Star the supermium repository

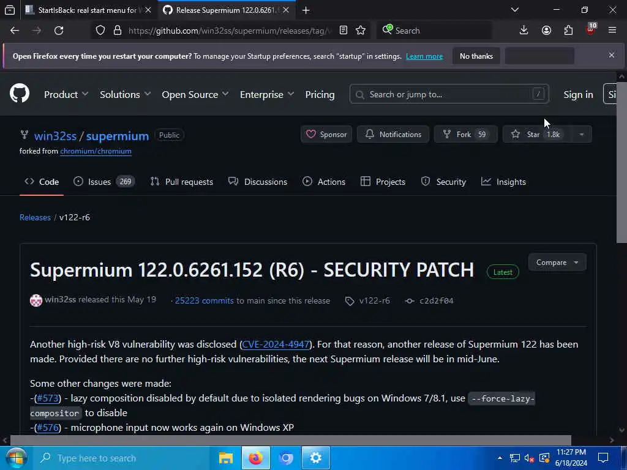click(x=538, y=134)
